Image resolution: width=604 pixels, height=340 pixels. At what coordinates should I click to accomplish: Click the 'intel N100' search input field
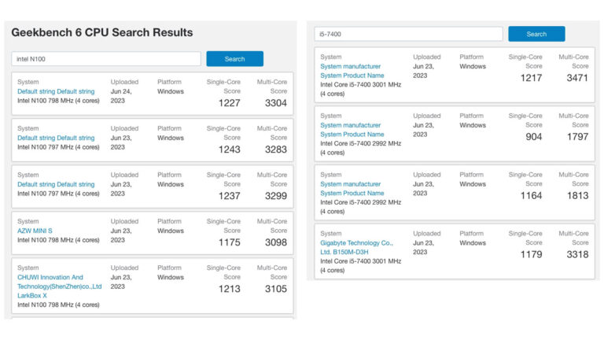tap(106, 59)
